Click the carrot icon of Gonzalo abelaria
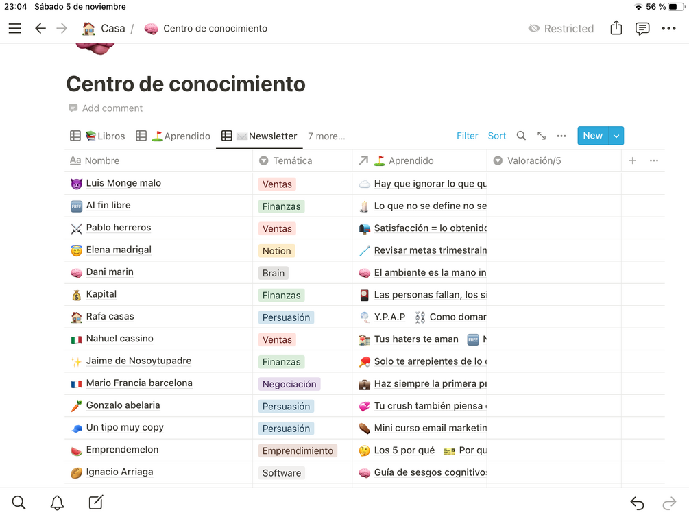The image size is (689, 517). (77, 406)
